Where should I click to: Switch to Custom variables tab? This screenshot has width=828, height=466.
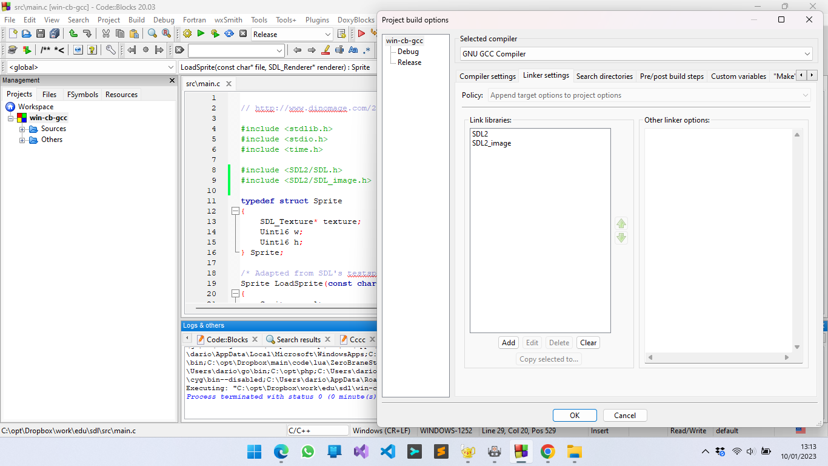[x=738, y=76]
